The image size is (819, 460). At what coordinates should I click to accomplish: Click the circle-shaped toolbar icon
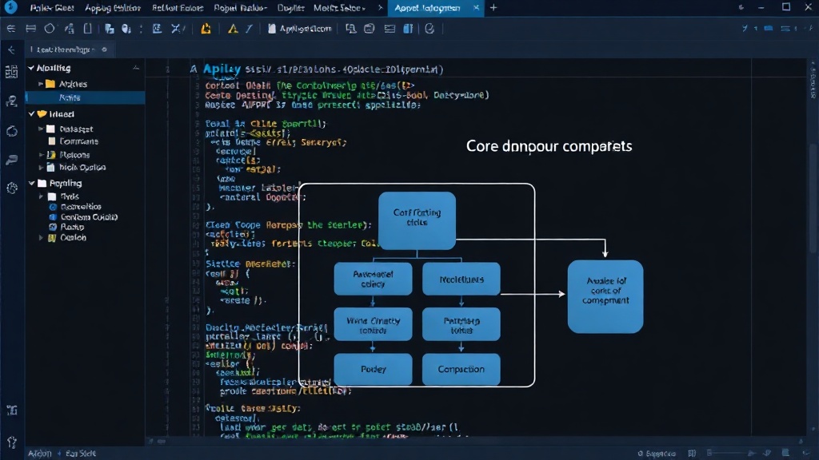pyautogui.click(x=49, y=29)
